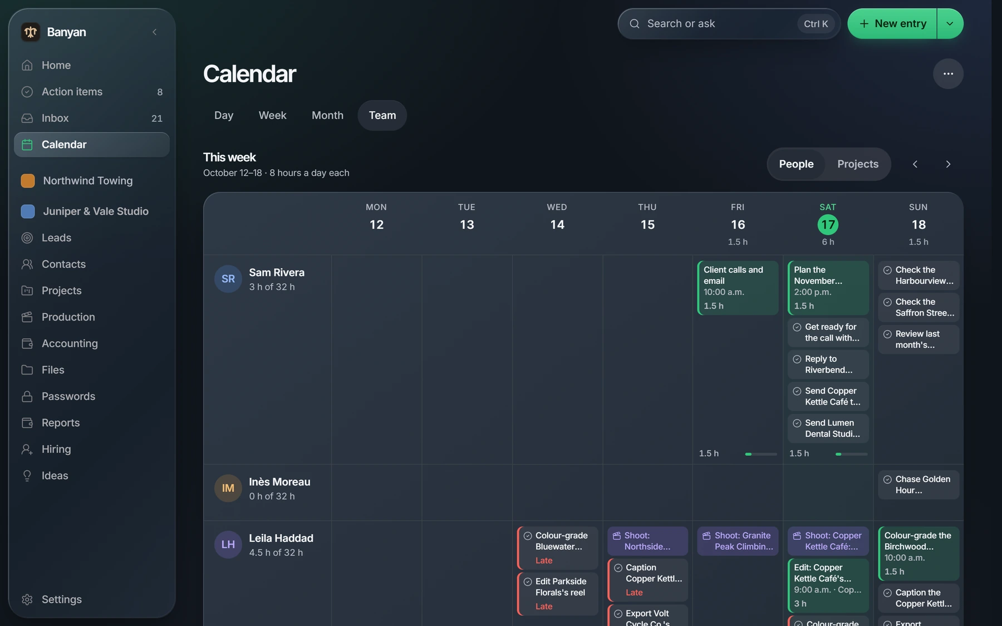The height and width of the screenshot is (626, 1002).
Task: Open Leads target icon
Action: [x=27, y=238]
